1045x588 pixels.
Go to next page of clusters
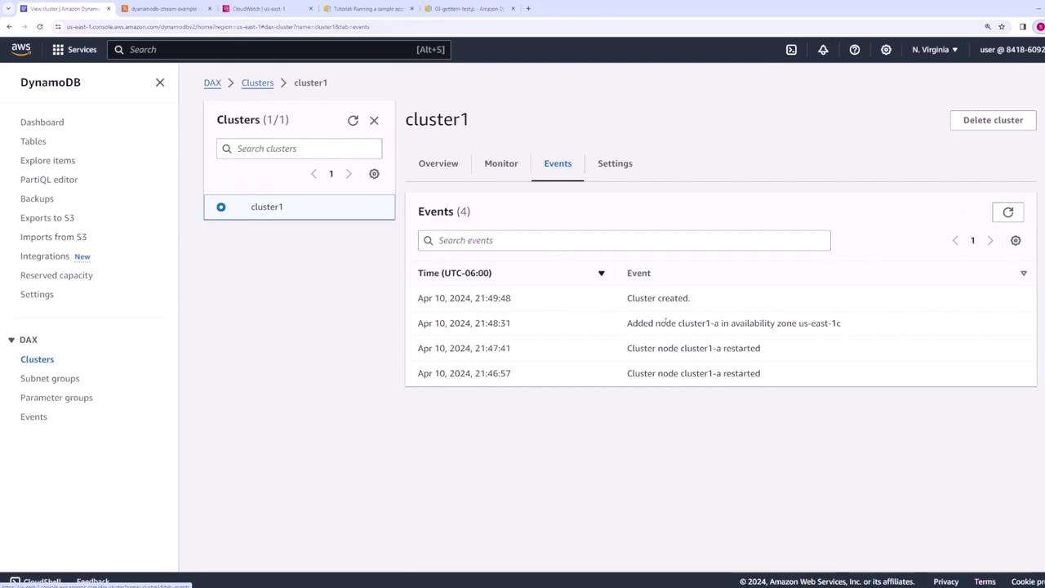[349, 174]
